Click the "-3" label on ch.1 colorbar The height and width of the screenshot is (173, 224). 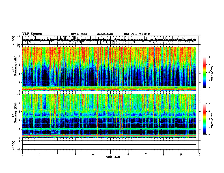point(209,57)
